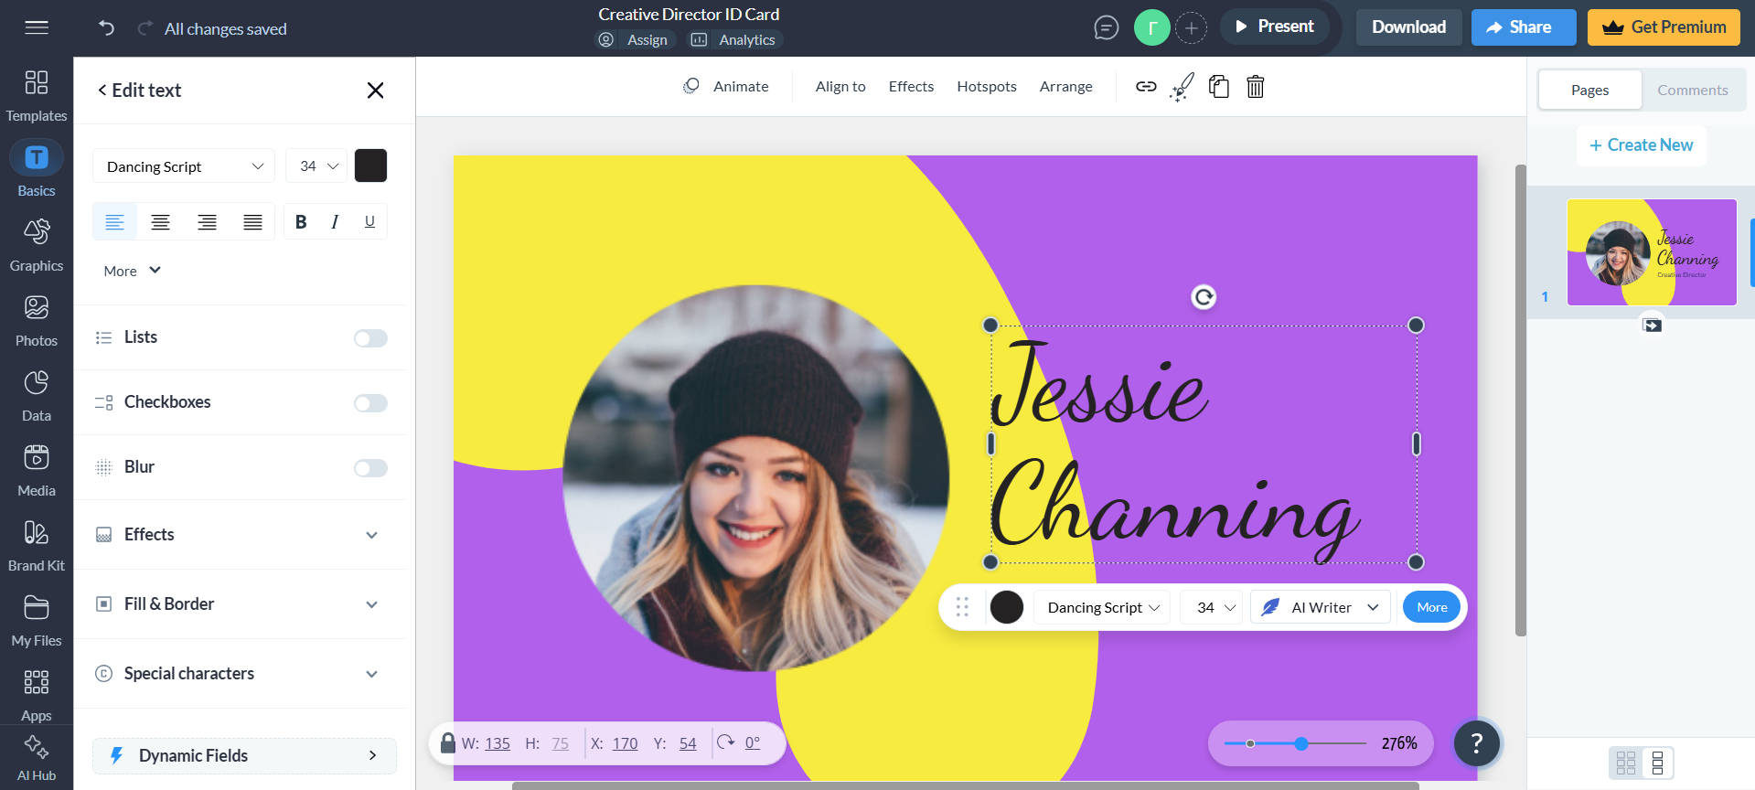This screenshot has height=790, width=1755.
Task: Turn on the Checkboxes toggle
Action: (370, 403)
